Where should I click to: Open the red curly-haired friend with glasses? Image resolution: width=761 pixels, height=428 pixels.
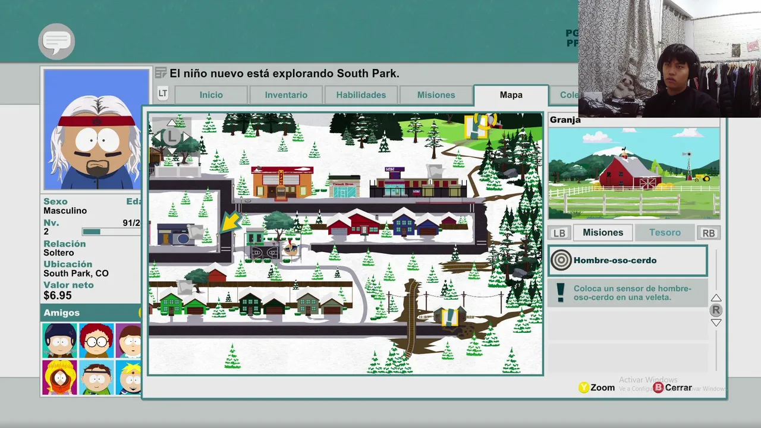click(x=96, y=341)
